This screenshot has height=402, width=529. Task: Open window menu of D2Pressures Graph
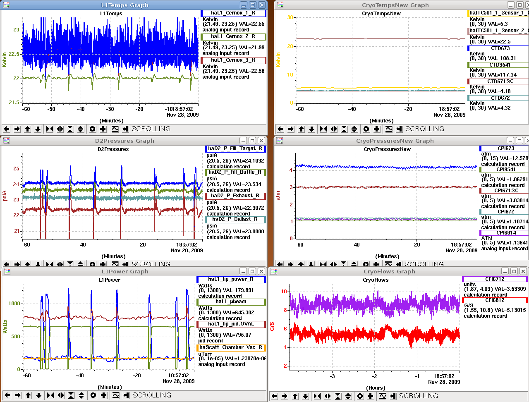pos(6,141)
